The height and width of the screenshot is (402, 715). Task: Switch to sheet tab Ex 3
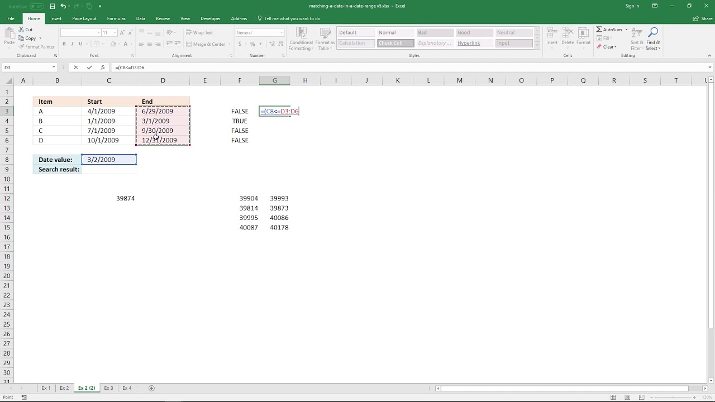(x=108, y=388)
